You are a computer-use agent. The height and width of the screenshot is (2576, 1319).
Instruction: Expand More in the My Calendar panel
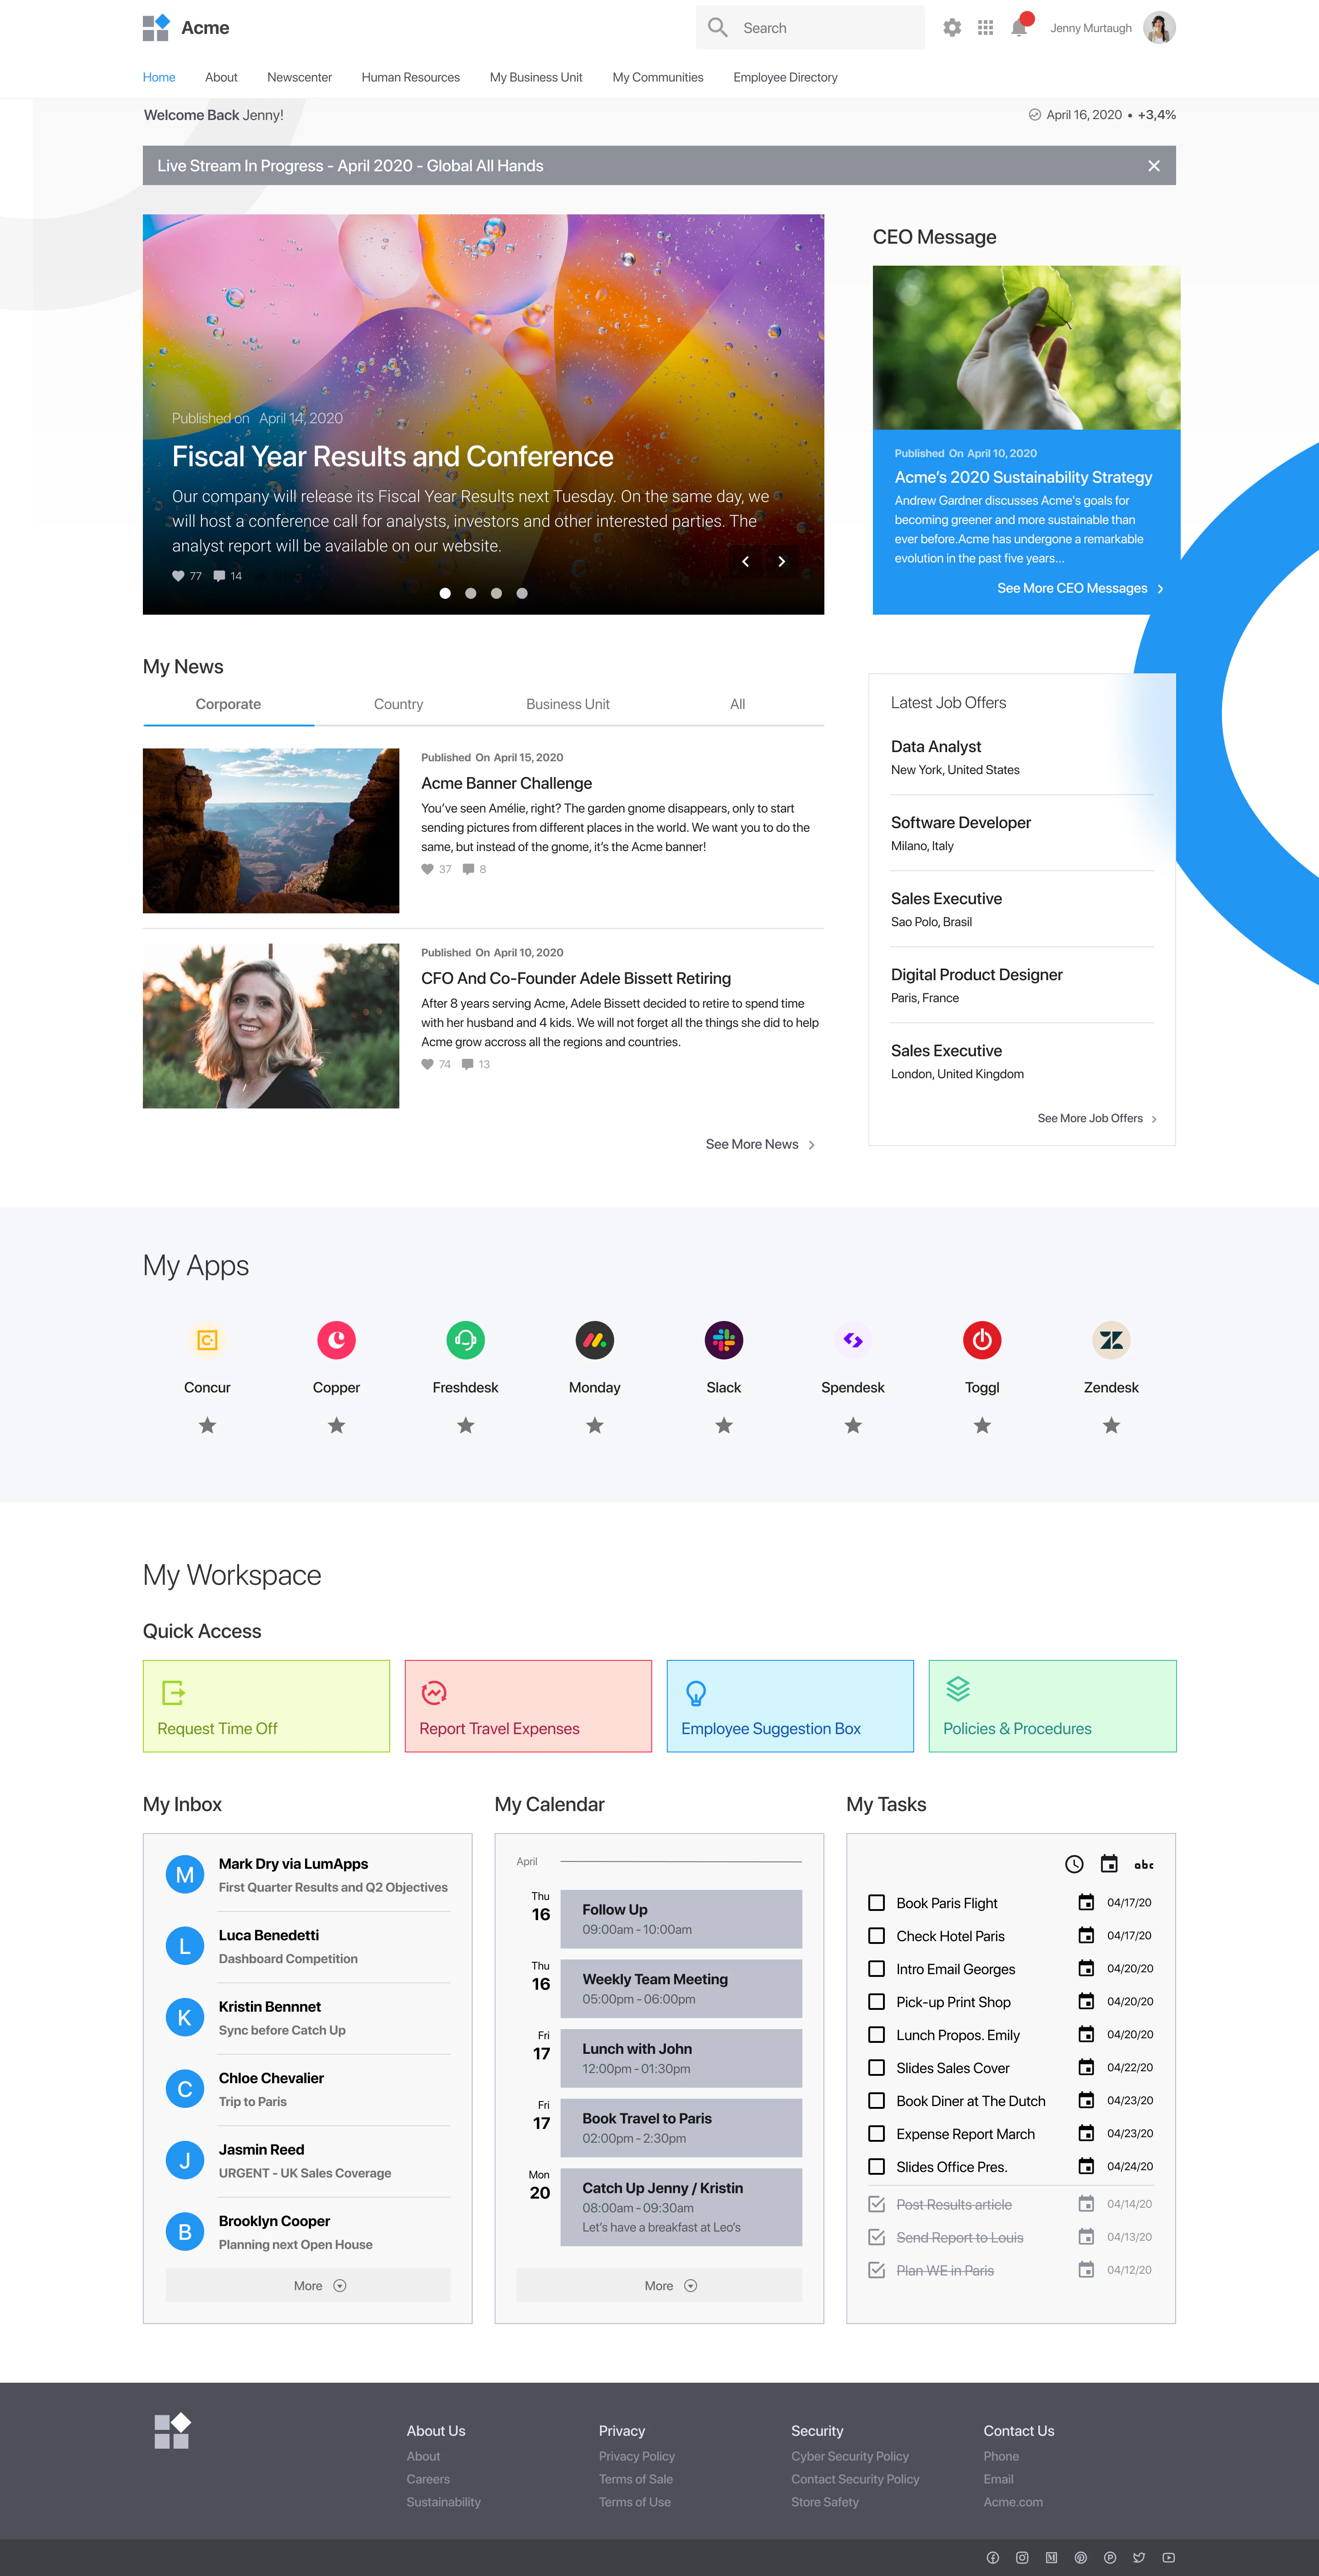tap(659, 2285)
